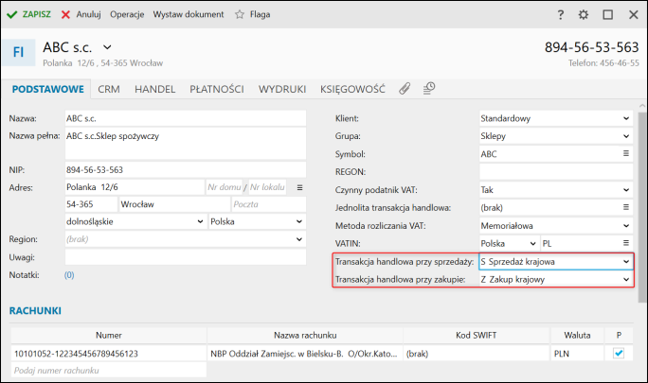Click the NIP input field
The height and width of the screenshot is (383, 648).
tap(185, 170)
